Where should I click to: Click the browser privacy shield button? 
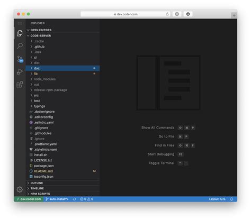tap(177, 14)
